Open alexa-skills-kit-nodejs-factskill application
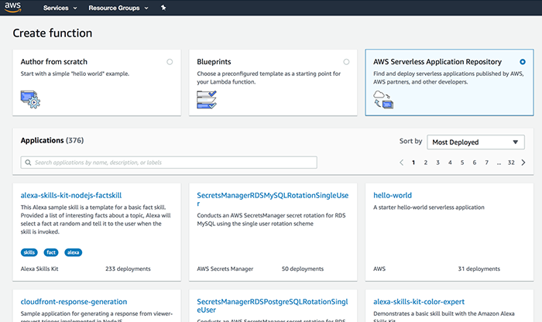Image resolution: width=542 pixels, height=322 pixels. 71,195
